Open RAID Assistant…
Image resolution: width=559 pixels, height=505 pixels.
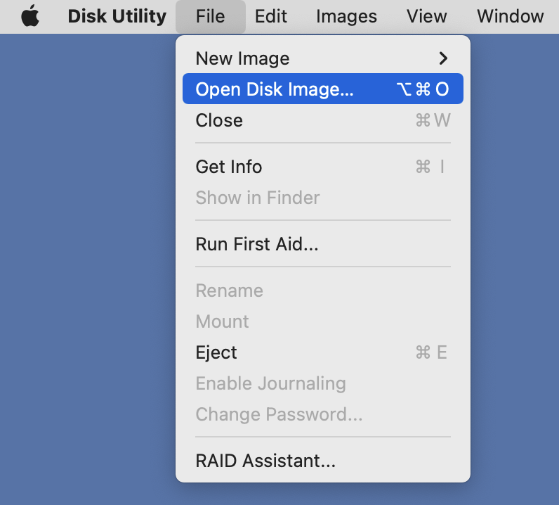323,461
